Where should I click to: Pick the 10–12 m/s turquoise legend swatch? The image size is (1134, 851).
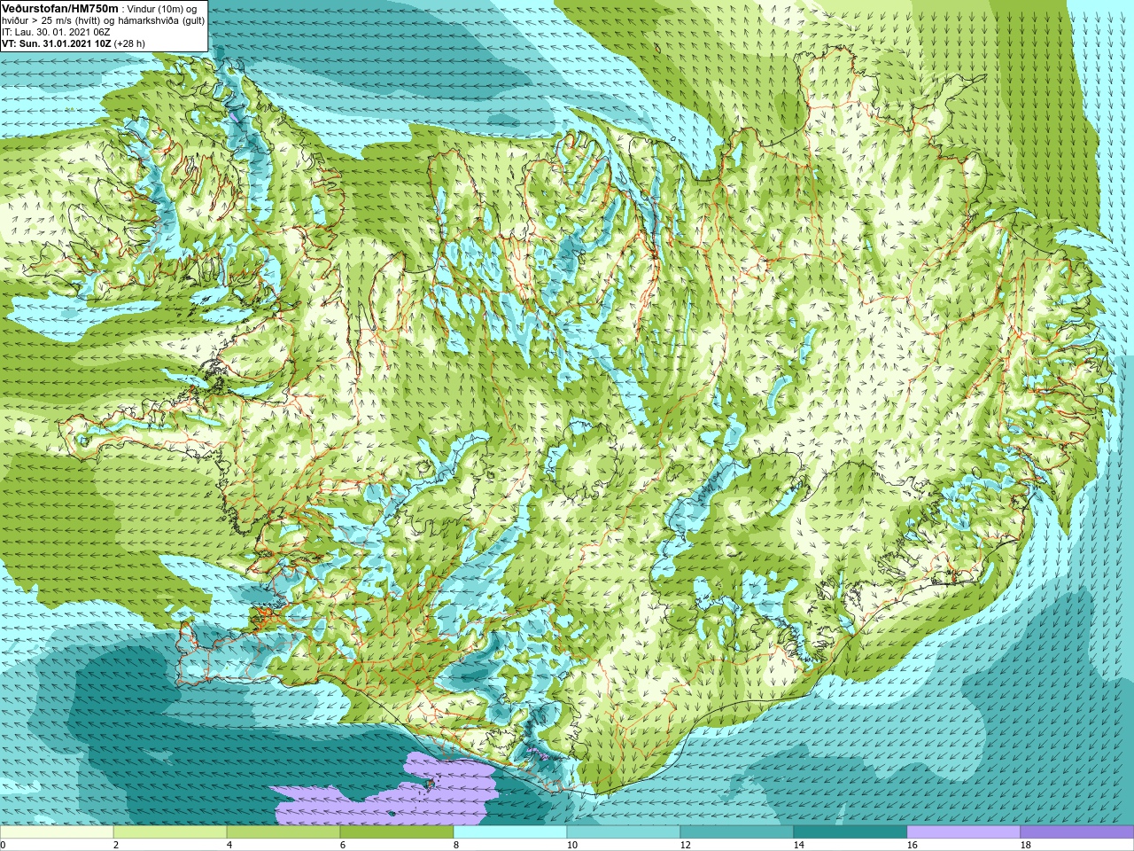pyautogui.click(x=624, y=832)
